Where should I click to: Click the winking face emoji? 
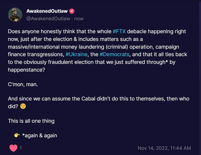(24, 107)
